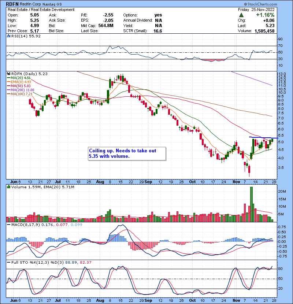Click the Options yes value
Screen dimensions: 293x304
tap(158, 15)
